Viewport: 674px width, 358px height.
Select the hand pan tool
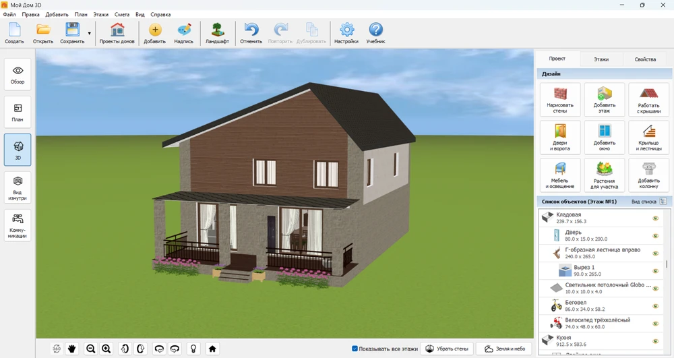(x=72, y=349)
